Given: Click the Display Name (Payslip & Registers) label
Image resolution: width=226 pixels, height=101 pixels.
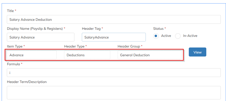Looking at the screenshot, I should point(35,29).
